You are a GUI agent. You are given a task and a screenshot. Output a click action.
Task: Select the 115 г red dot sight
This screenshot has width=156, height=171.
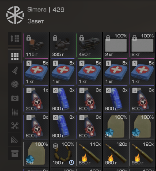[x=36, y=45]
